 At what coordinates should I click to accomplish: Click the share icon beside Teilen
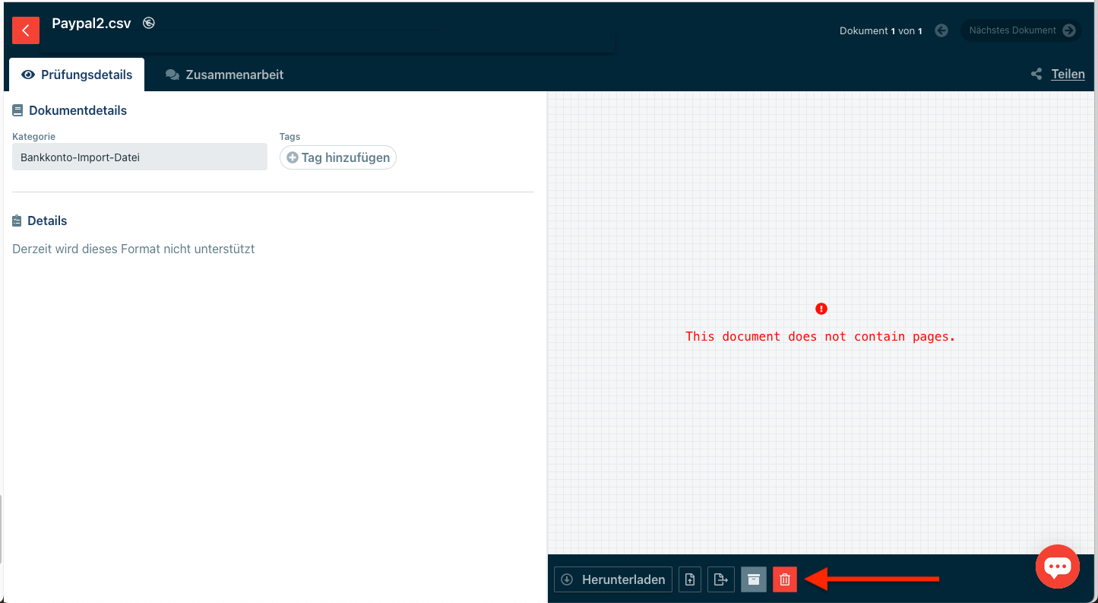click(1036, 74)
